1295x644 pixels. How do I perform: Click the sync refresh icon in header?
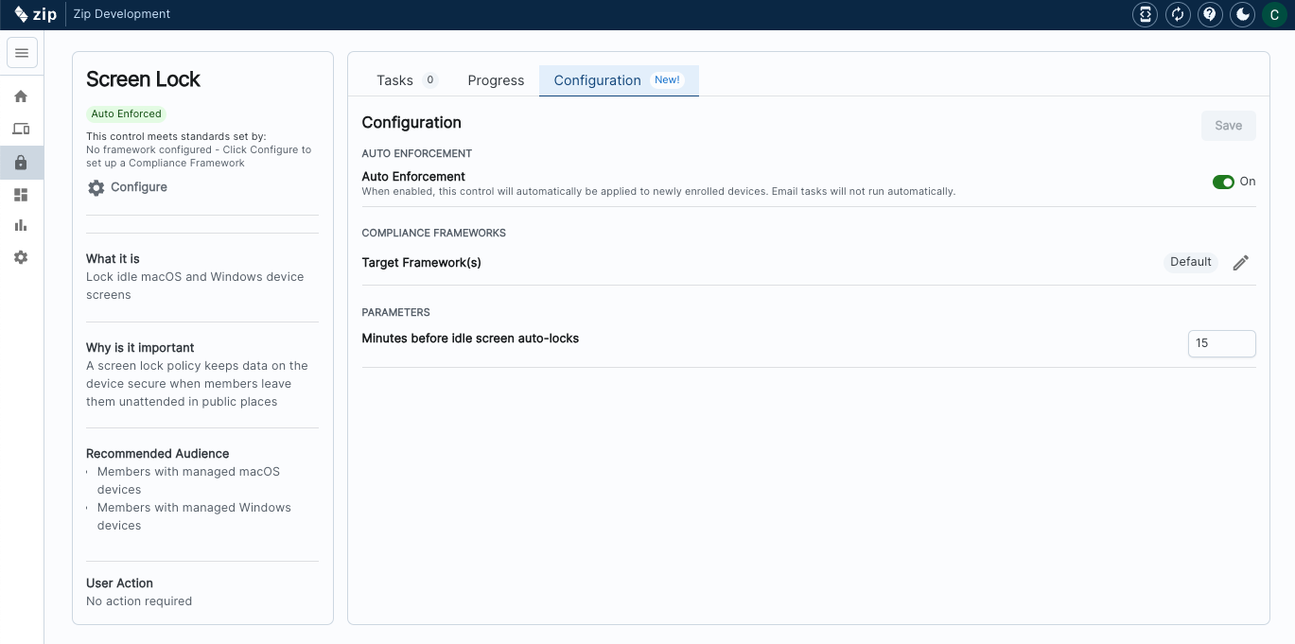pos(1178,14)
